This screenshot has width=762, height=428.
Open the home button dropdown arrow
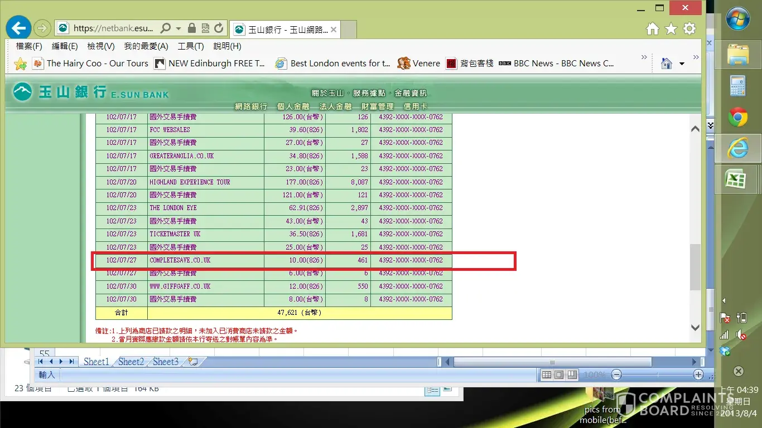[x=682, y=64]
